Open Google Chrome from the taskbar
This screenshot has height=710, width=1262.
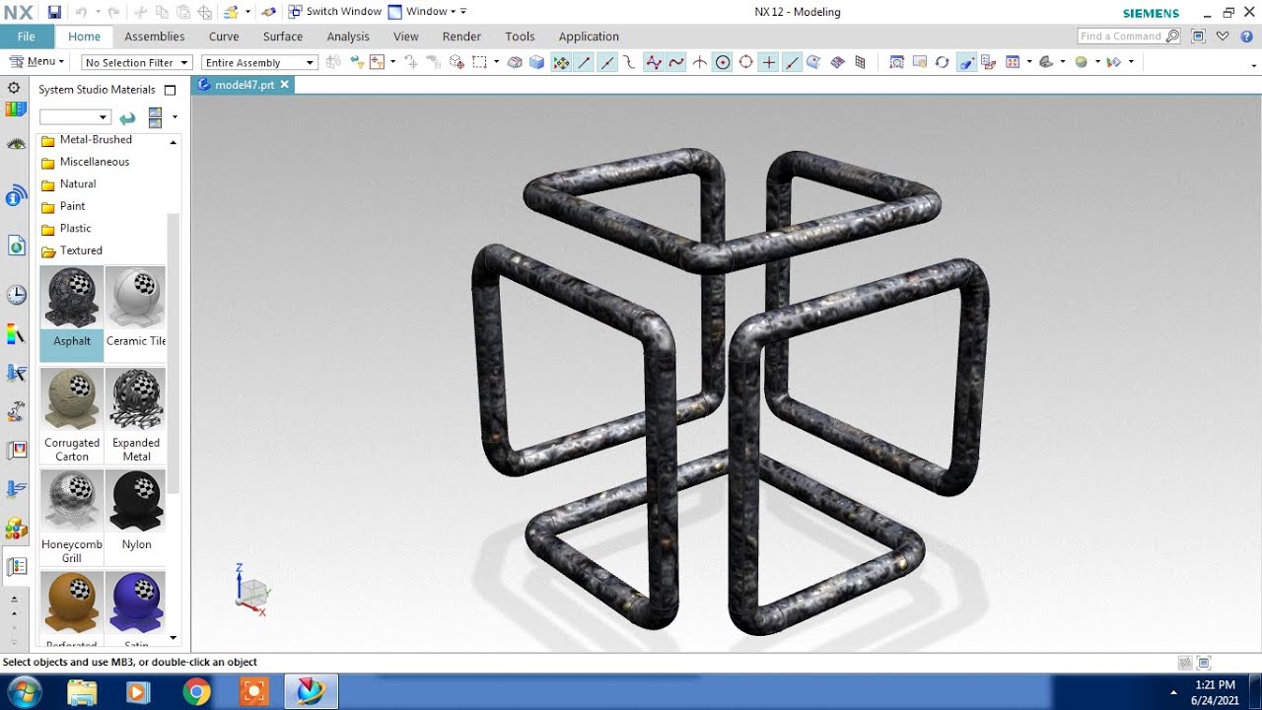[x=196, y=692]
